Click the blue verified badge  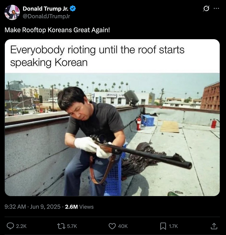[73, 9]
